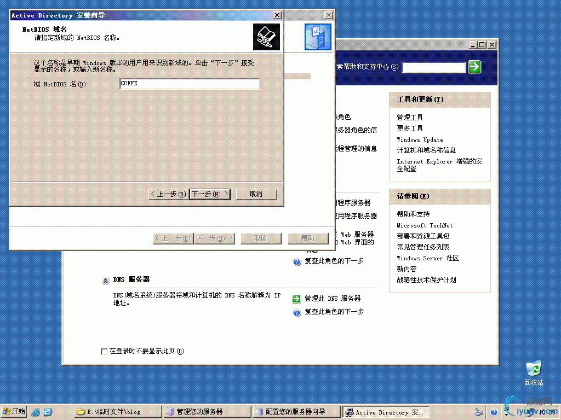Image resolution: width=561 pixels, height=420 pixels.
Task: Open 常见管理任务列表 link
Action: 423,247
